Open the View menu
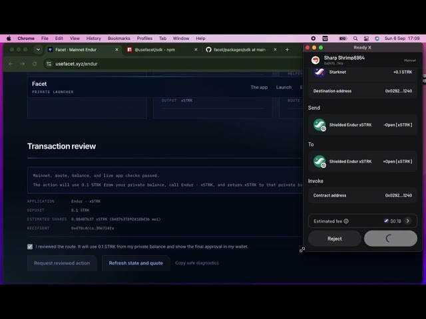 point(75,39)
